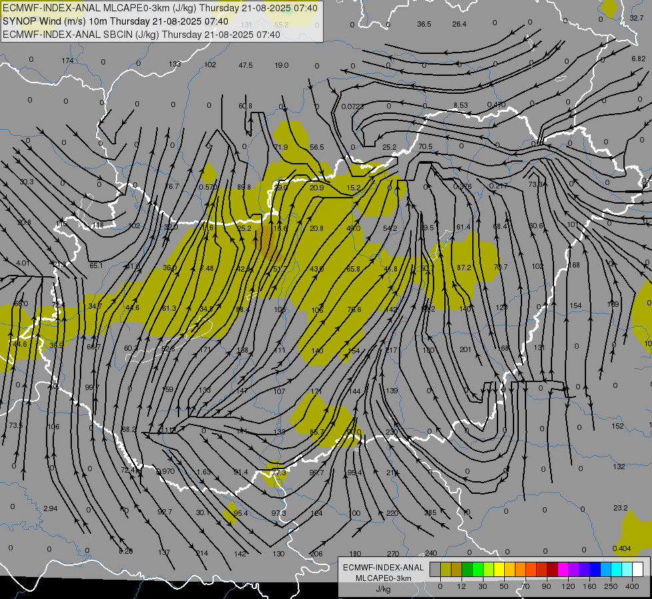The width and height of the screenshot is (652, 599).
Task: Click the map value 8.26
Action: (126, 551)
